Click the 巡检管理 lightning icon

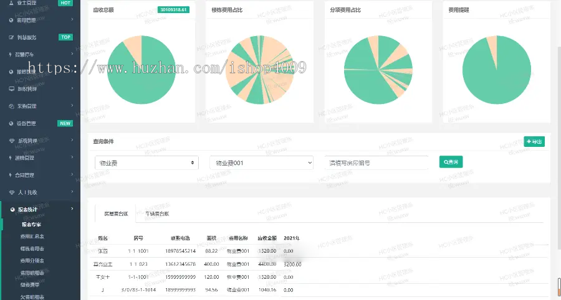(x=11, y=157)
